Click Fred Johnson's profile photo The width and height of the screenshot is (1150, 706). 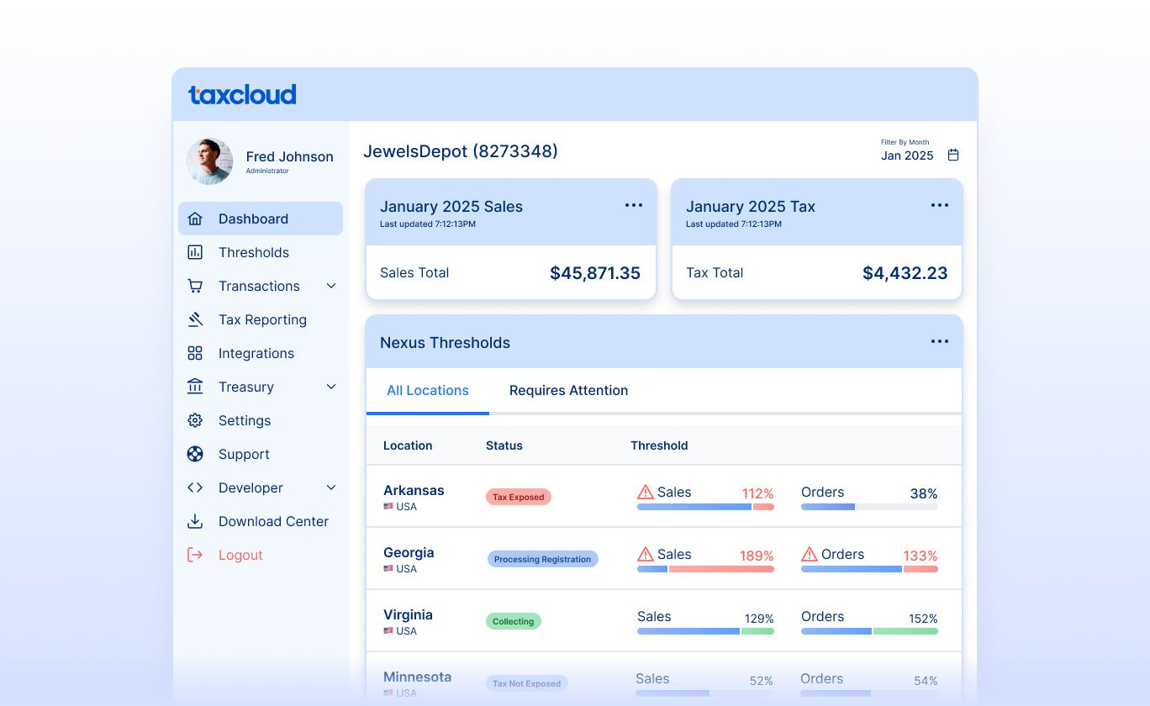point(209,161)
